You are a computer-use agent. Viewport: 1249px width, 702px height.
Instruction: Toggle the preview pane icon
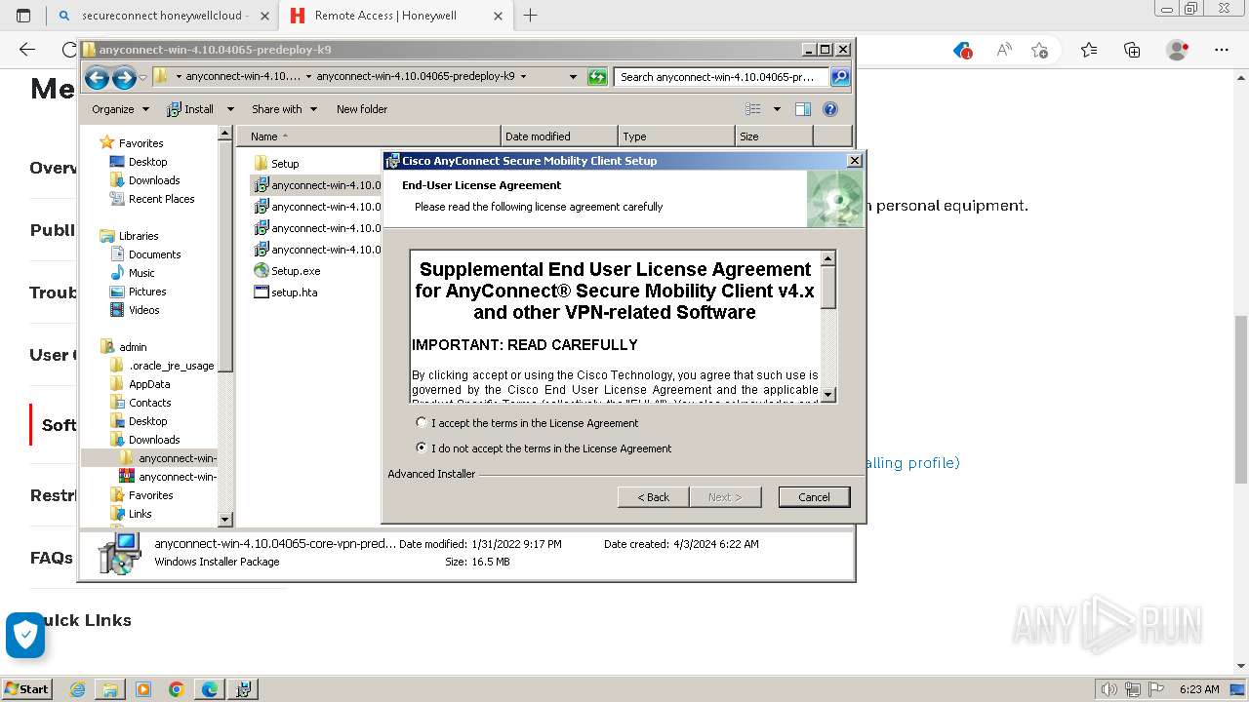point(803,109)
